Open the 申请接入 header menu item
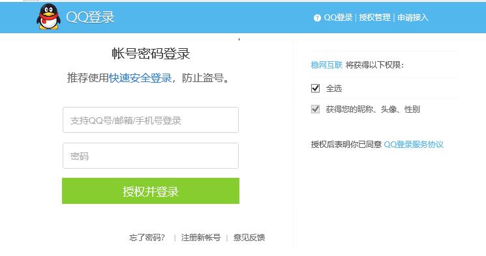486x256 pixels. pyautogui.click(x=413, y=18)
